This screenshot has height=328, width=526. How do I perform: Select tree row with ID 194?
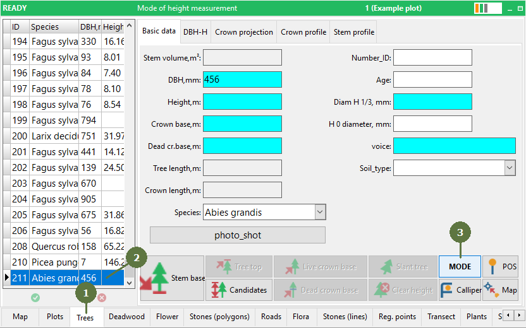[64, 41]
